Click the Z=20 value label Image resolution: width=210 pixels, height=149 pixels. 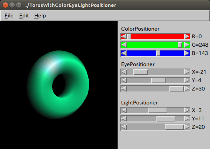tap(198, 127)
